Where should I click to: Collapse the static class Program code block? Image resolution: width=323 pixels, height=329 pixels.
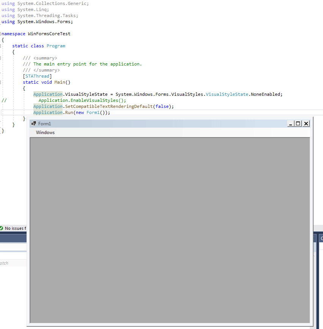tap(1, 46)
